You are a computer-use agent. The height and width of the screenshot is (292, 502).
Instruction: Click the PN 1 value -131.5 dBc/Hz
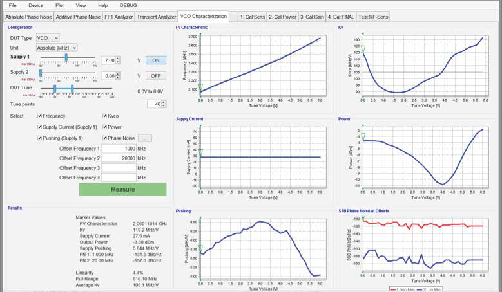[147, 254]
